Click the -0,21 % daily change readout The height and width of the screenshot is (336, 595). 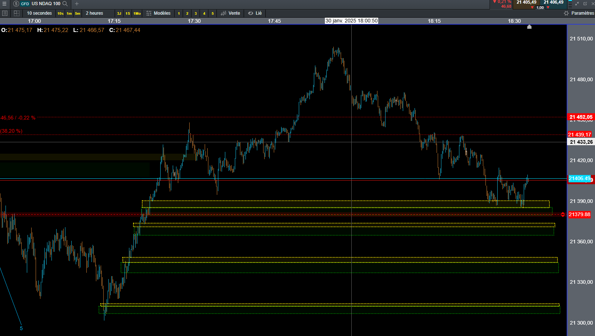coord(502,2)
